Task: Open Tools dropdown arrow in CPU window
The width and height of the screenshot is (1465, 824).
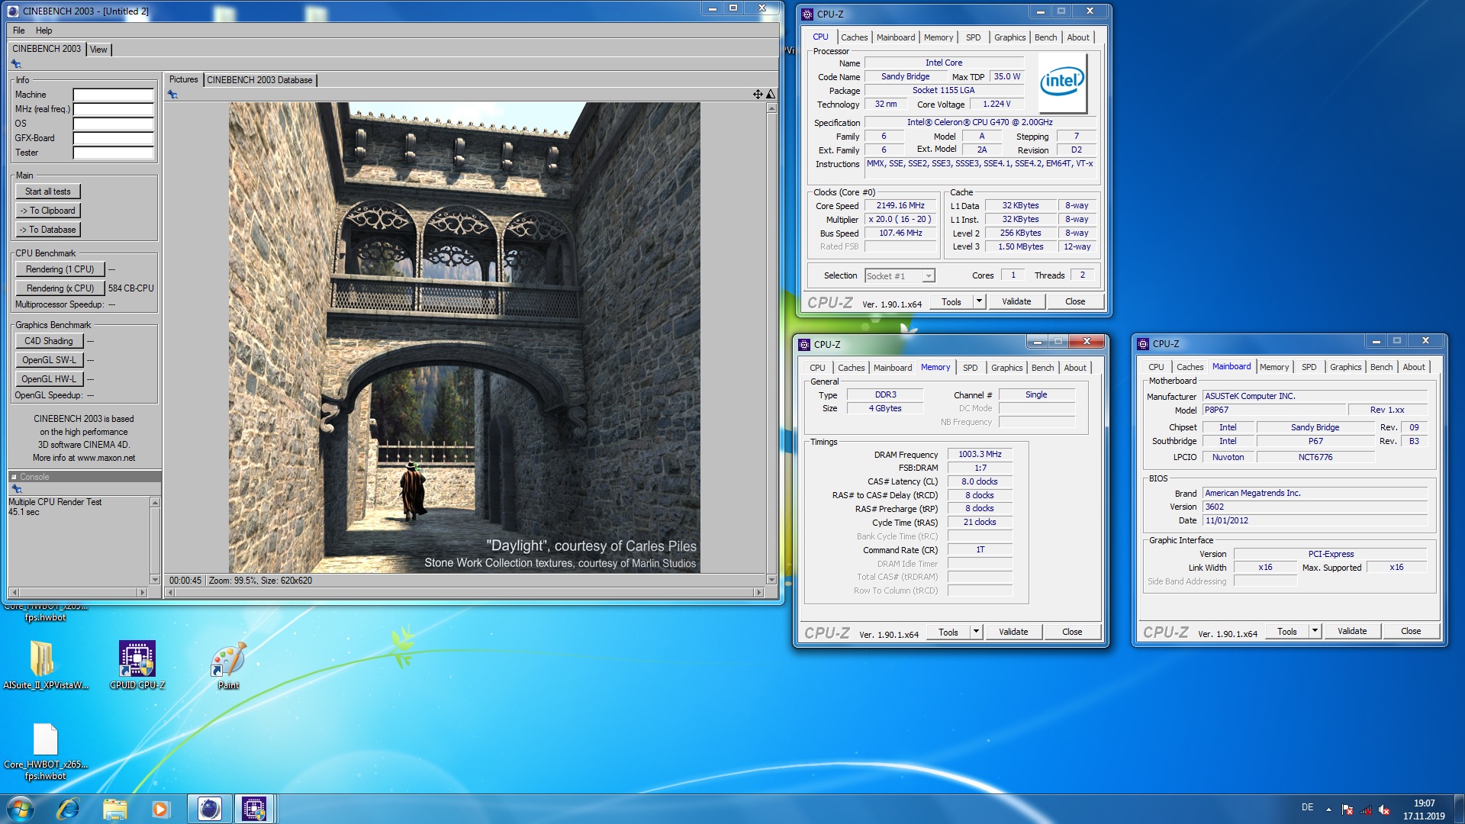Action: [x=980, y=301]
